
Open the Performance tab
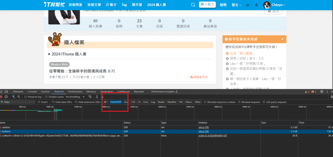(75, 91)
